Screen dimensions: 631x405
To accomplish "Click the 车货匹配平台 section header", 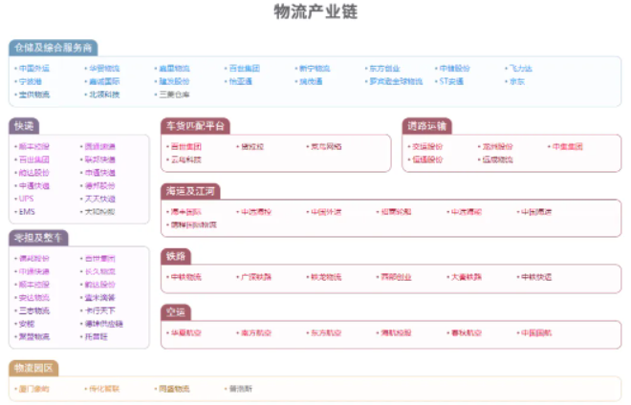I will 195,126.
